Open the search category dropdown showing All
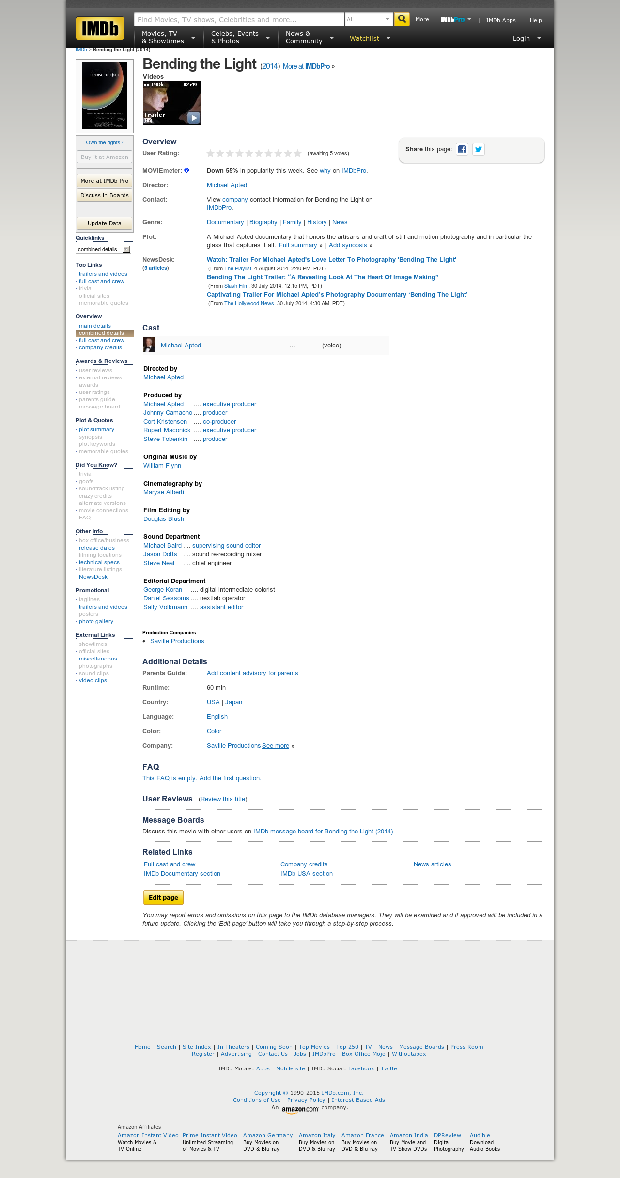Viewport: 620px width, 1178px height. tap(369, 19)
